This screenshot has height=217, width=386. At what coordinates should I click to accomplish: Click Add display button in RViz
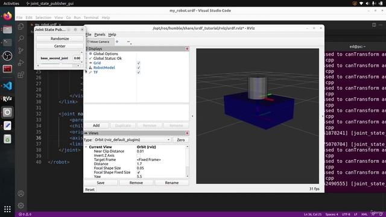click(x=96, y=125)
